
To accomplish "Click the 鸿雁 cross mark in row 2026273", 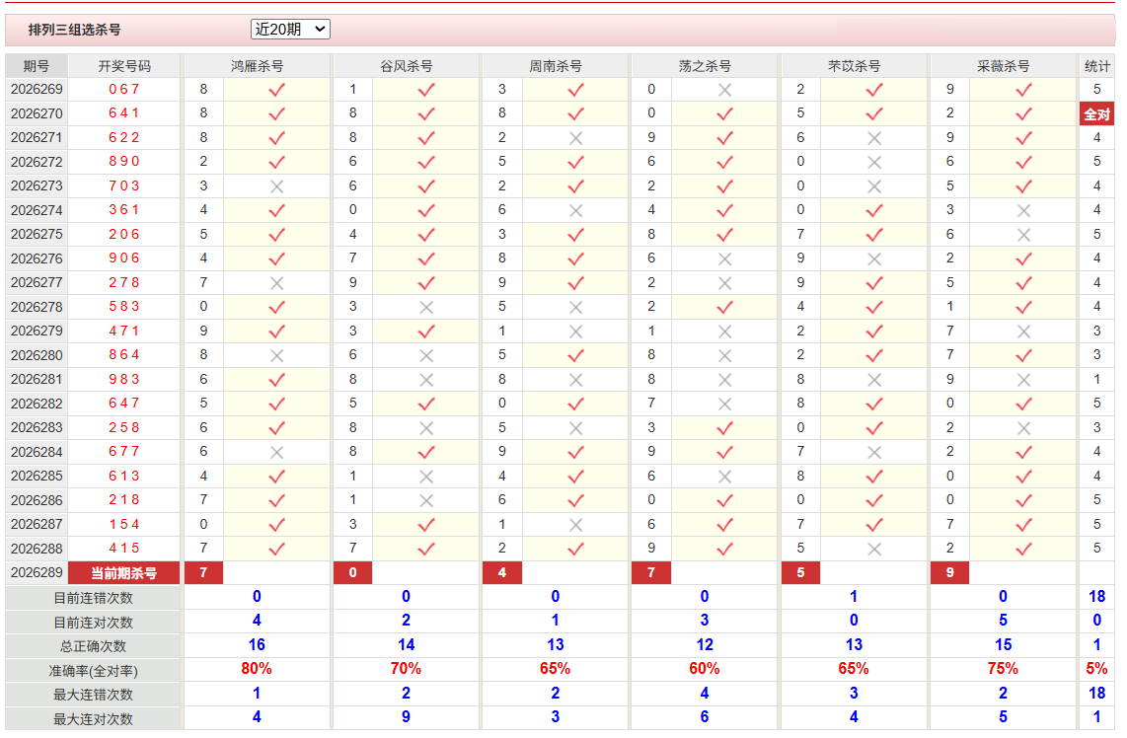I will (x=276, y=186).
